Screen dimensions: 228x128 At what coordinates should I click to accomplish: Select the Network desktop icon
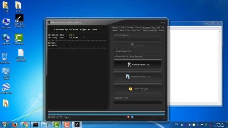click(x=6, y=39)
